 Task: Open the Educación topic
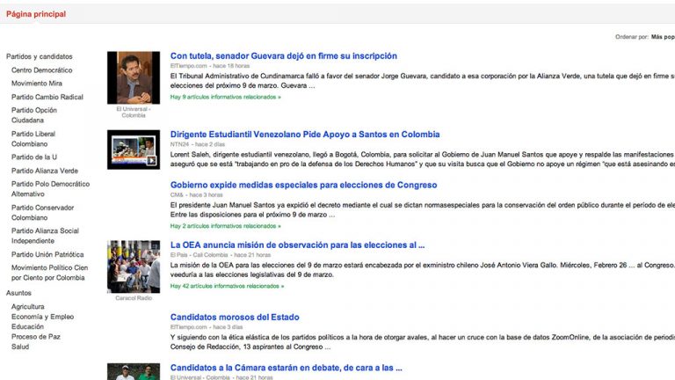[27, 326]
